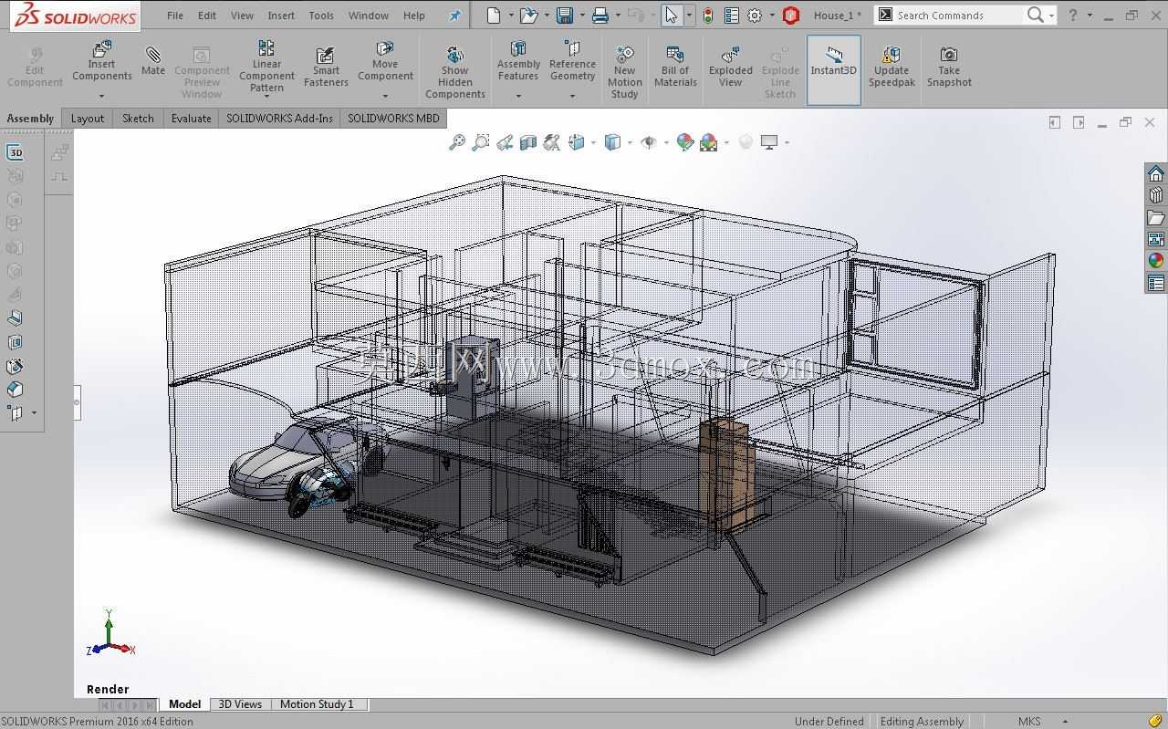
Task: Click in Search Commands field
Action: 958,16
